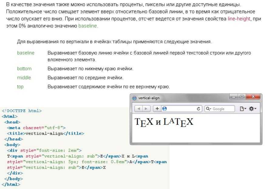Click the forward arrow in the browser toolbar

pyautogui.click(x=146, y=108)
